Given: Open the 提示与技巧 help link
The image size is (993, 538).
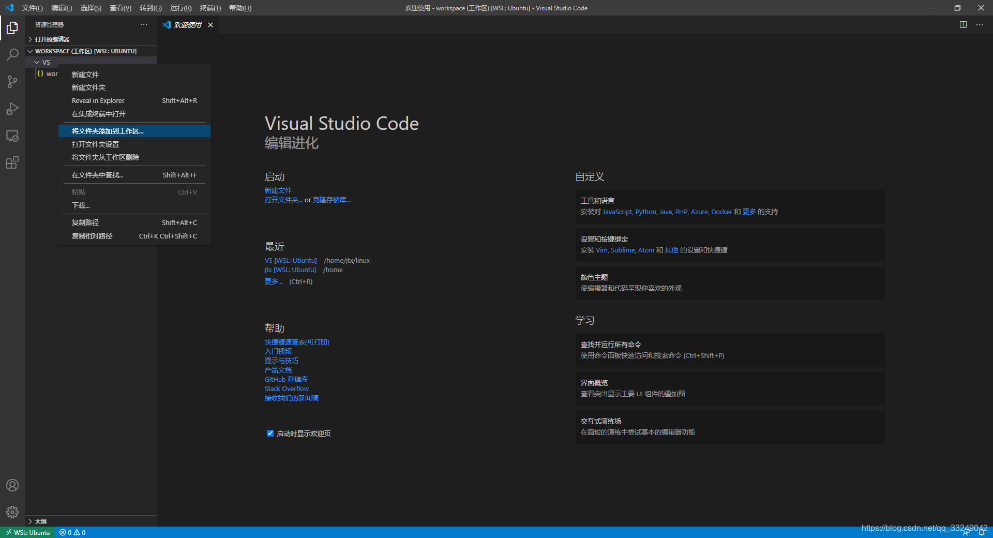Looking at the screenshot, I should coord(281,361).
